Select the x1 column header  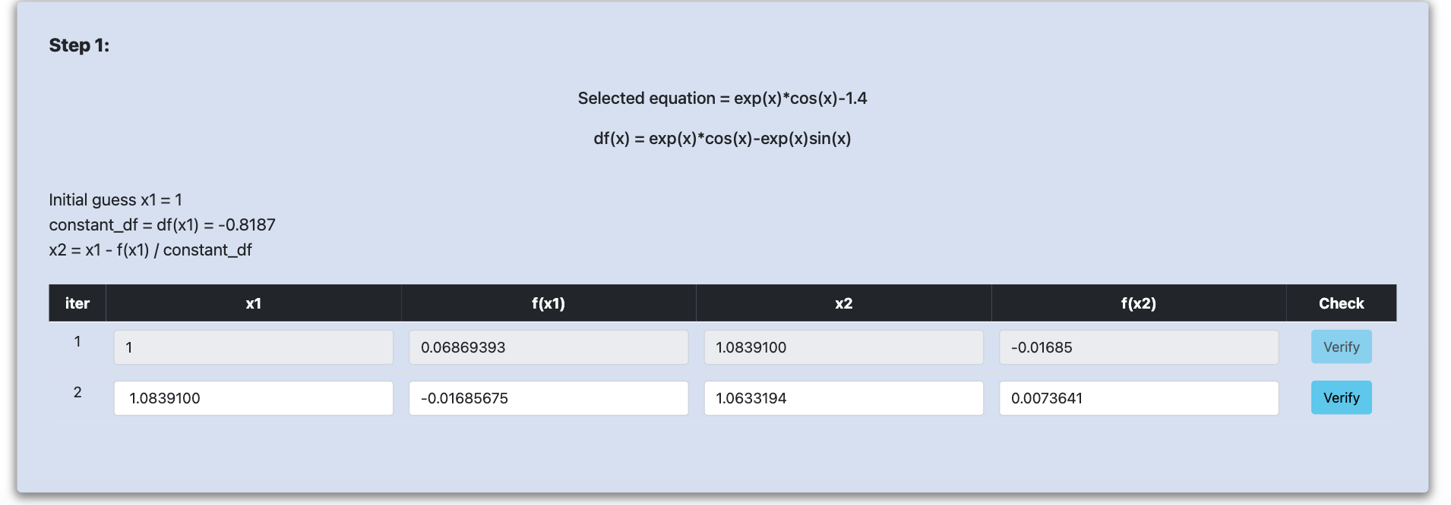[x=254, y=303]
